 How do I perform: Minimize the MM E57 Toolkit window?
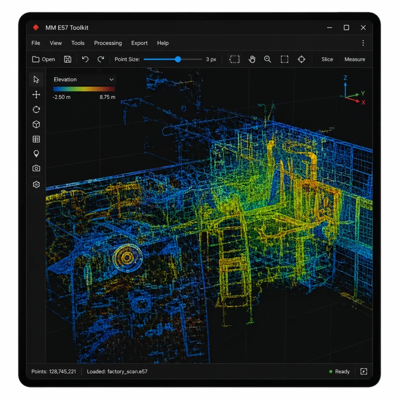330,27
